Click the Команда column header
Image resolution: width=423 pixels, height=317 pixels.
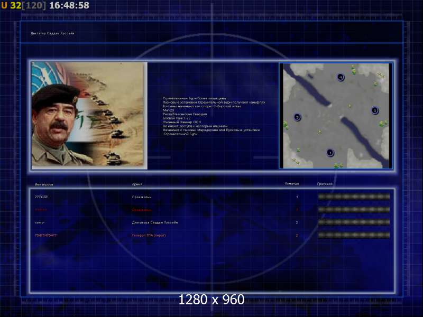pos(292,183)
